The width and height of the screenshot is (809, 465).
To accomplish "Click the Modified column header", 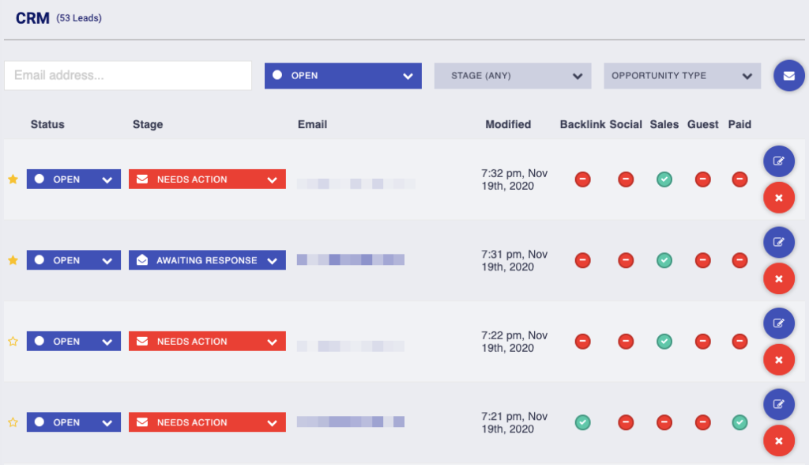I will (508, 124).
